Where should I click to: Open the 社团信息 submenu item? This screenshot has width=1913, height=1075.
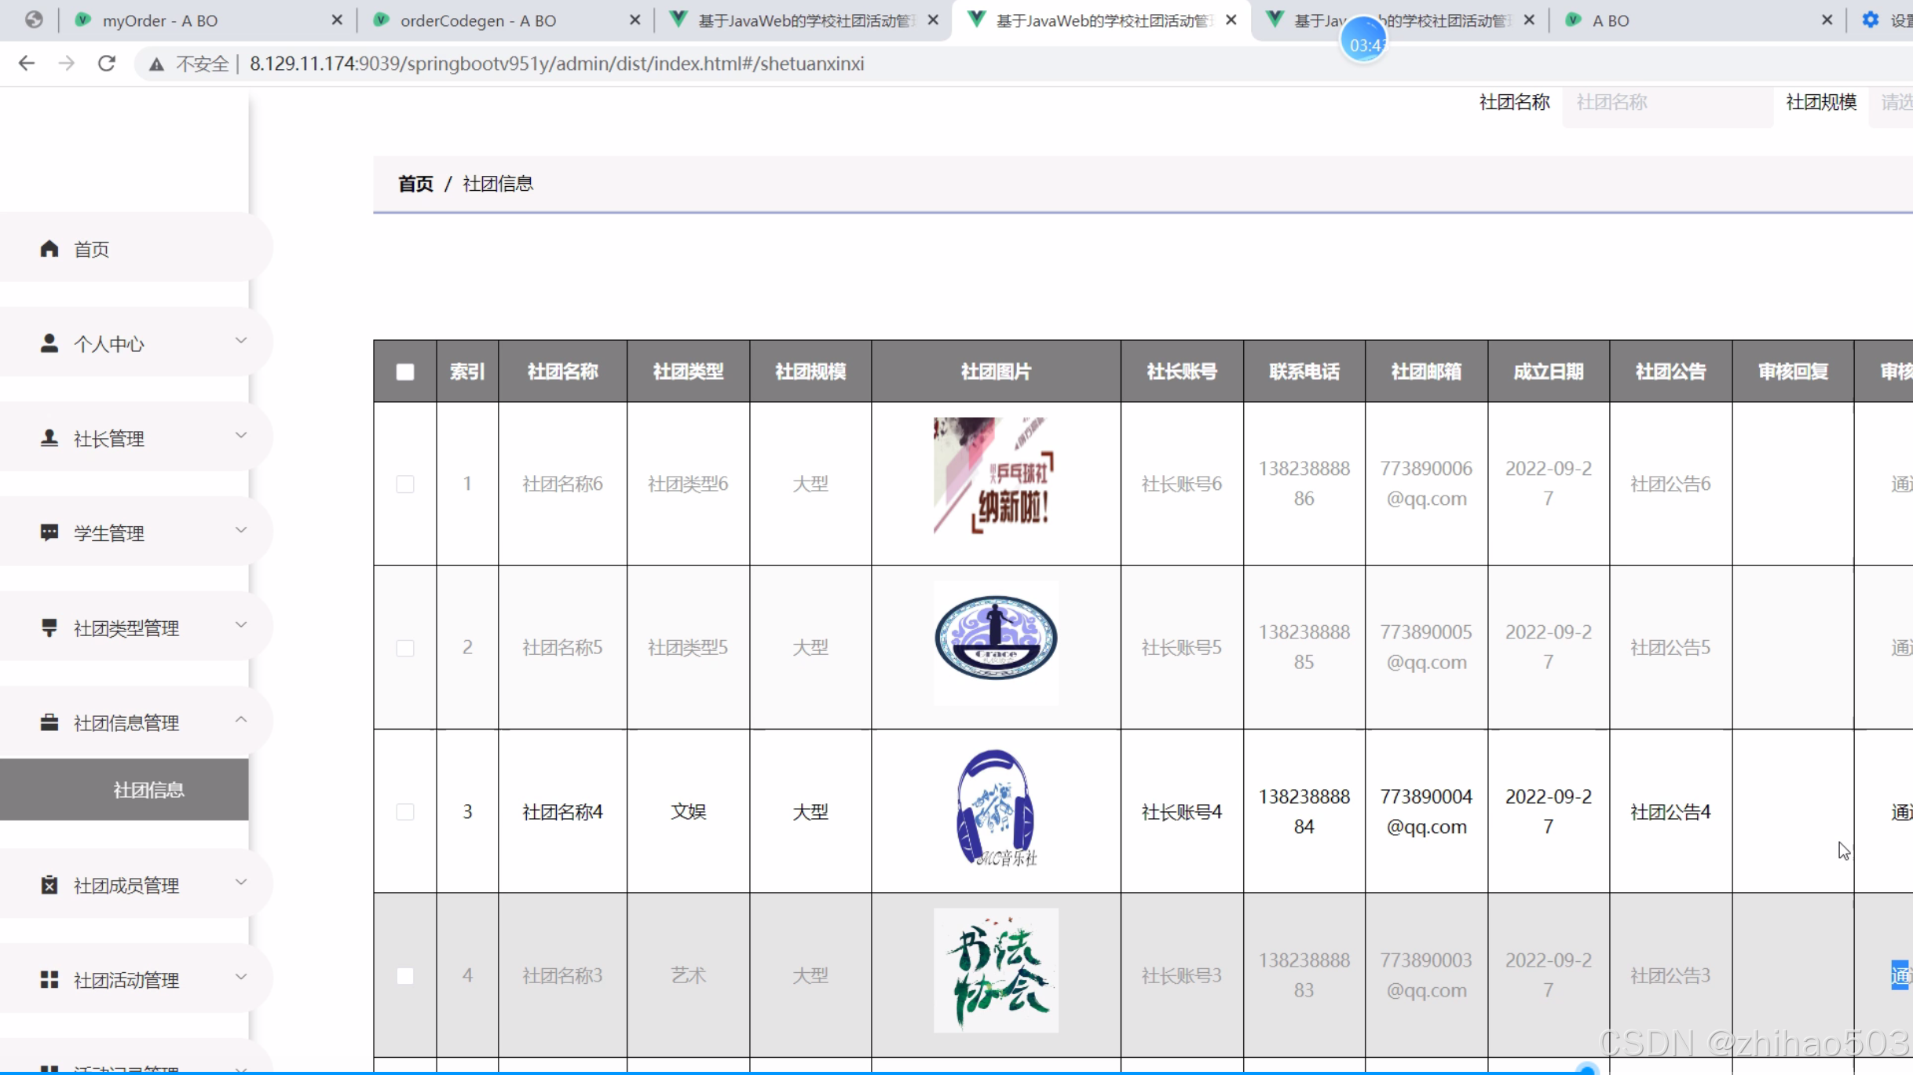(x=148, y=790)
